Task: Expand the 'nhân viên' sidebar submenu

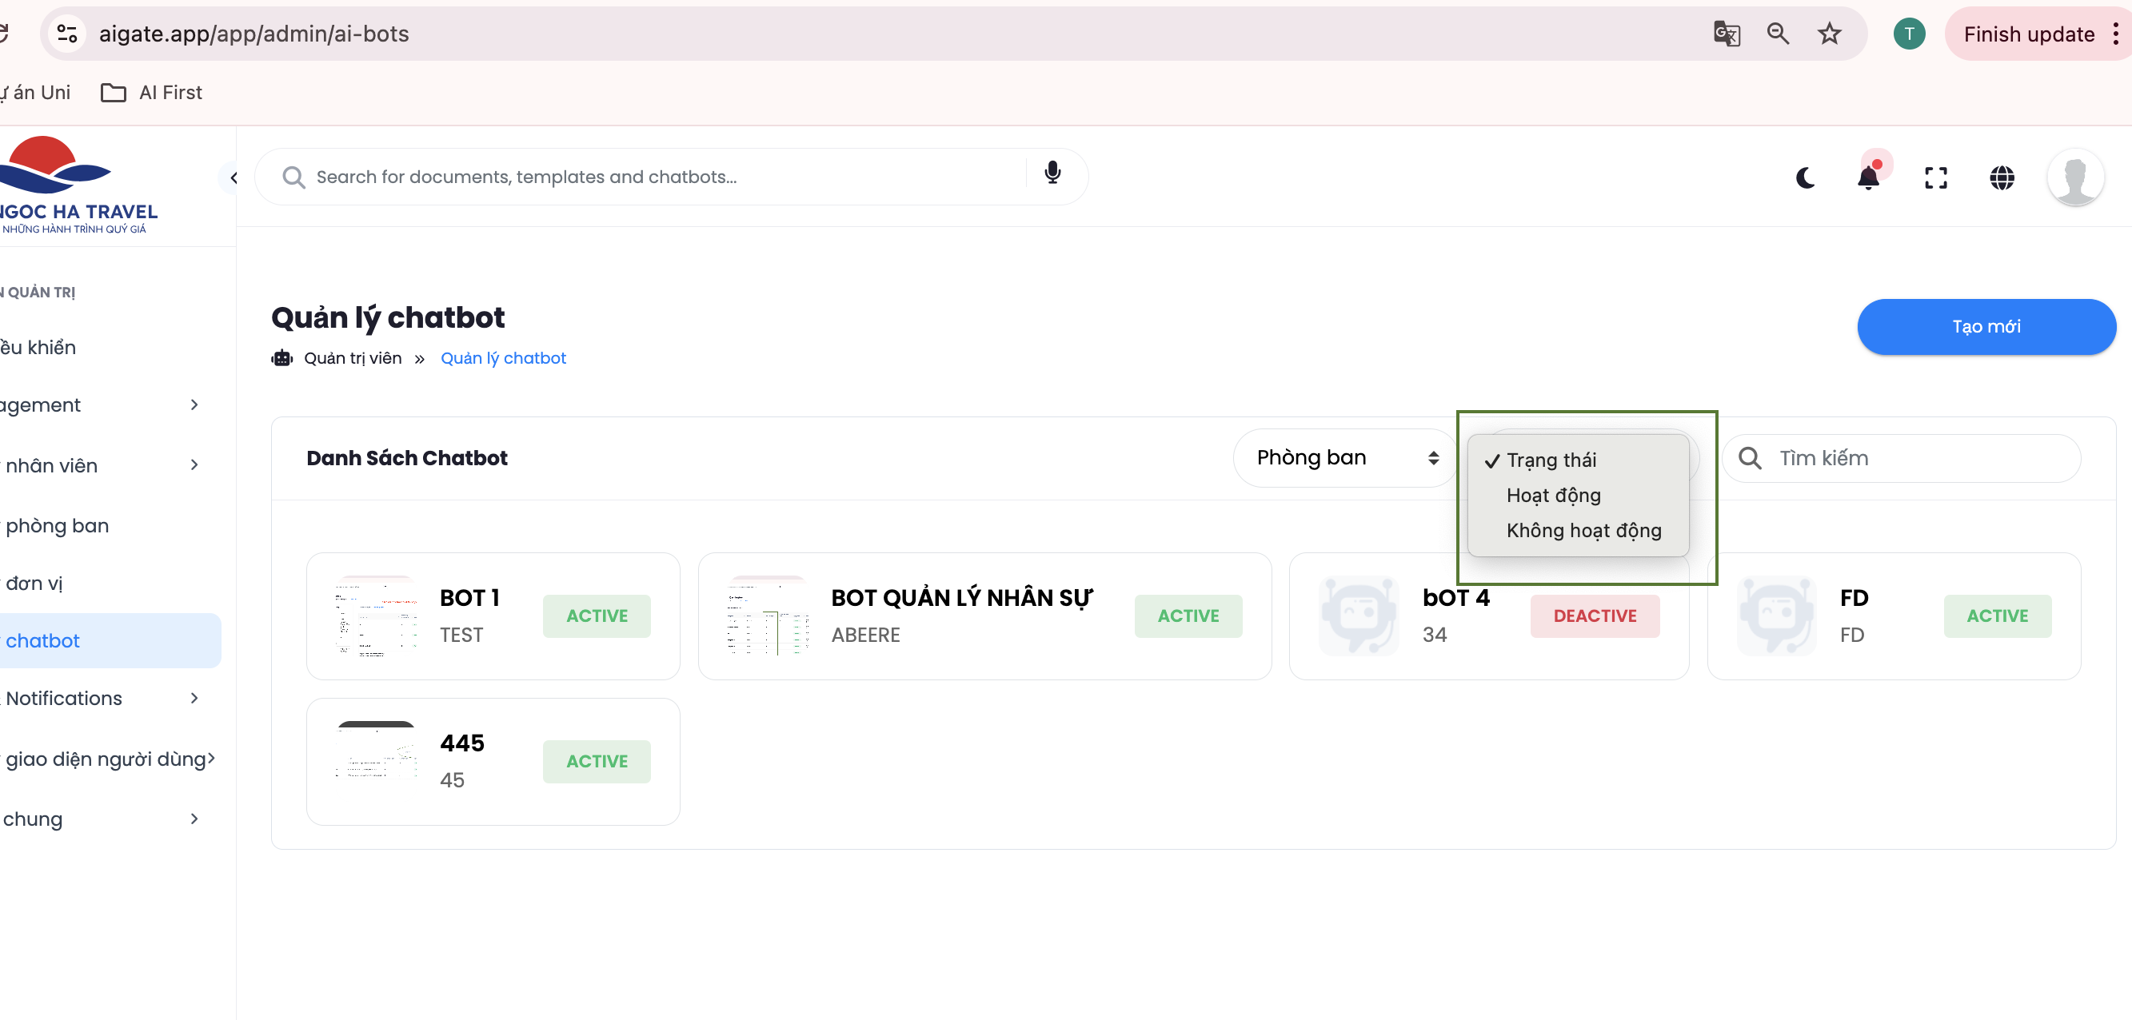Action: pos(103,466)
